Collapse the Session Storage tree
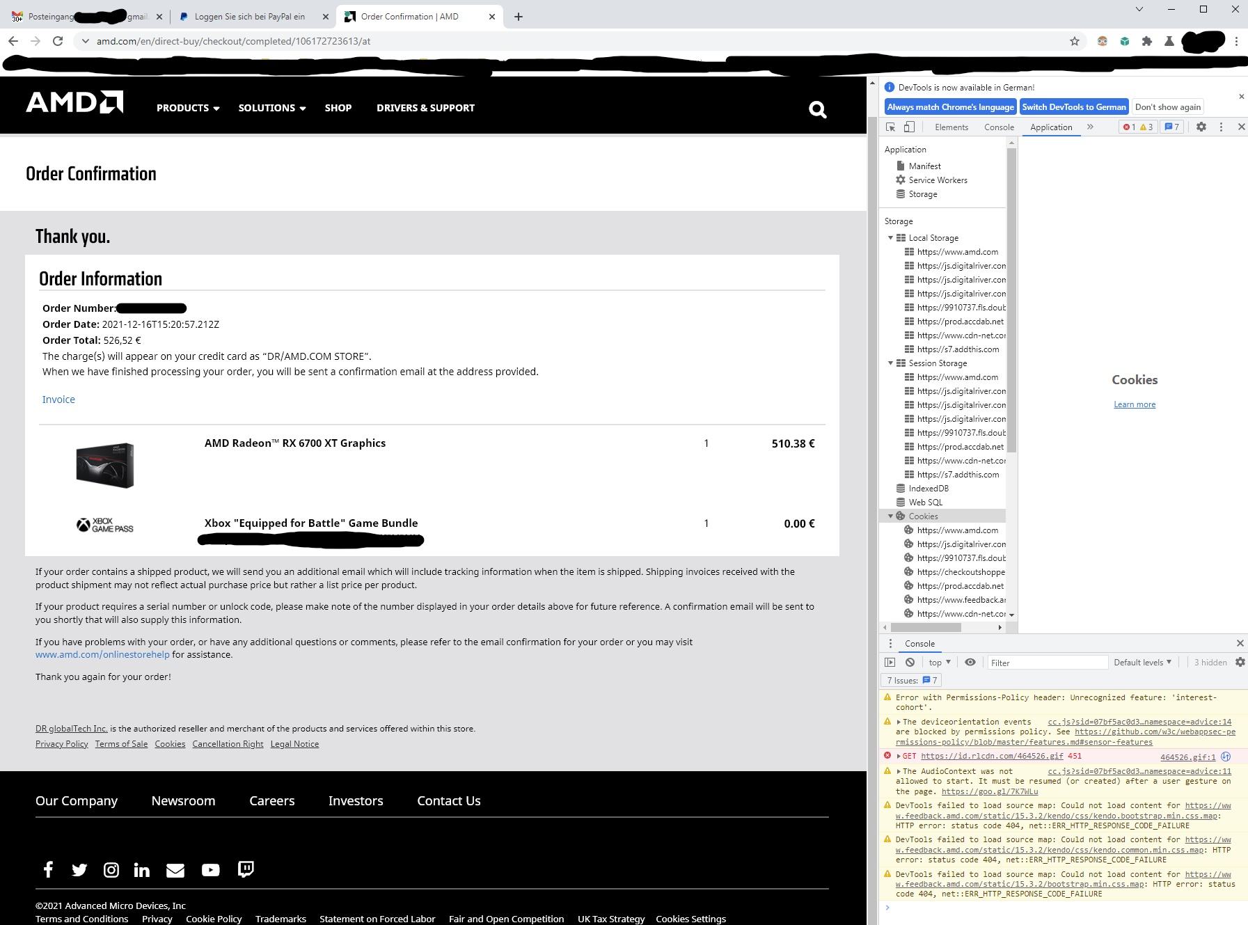Image resolution: width=1248 pixels, height=925 pixels. point(890,363)
